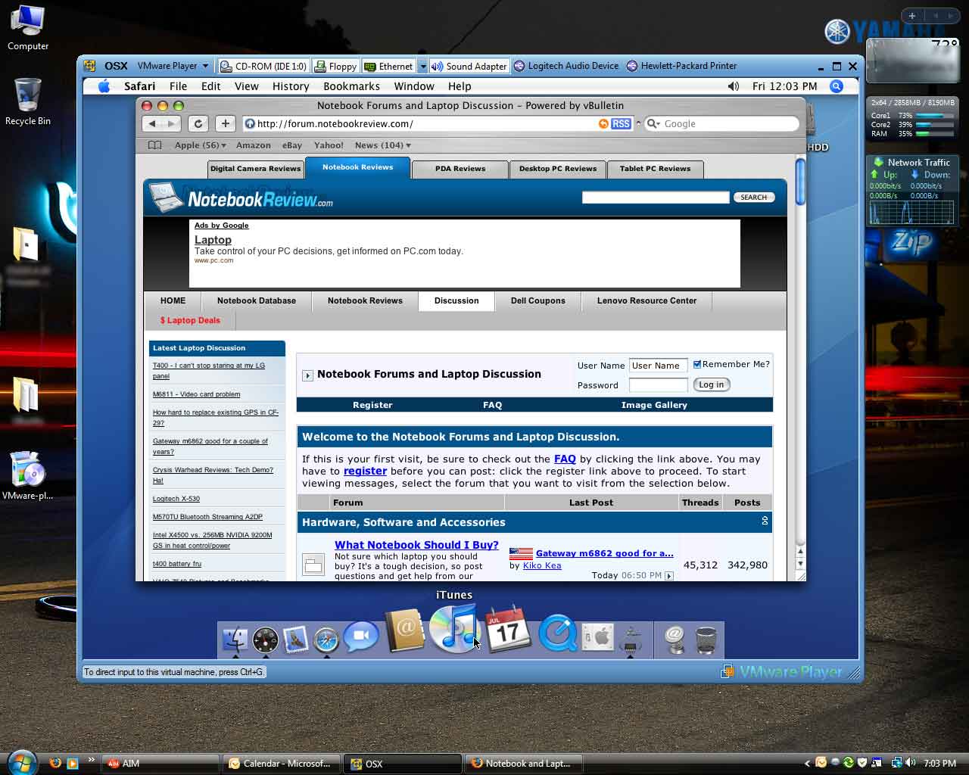The height and width of the screenshot is (775, 969).
Task: Open the Recycle Bin on the desktop
Action: click(x=28, y=101)
